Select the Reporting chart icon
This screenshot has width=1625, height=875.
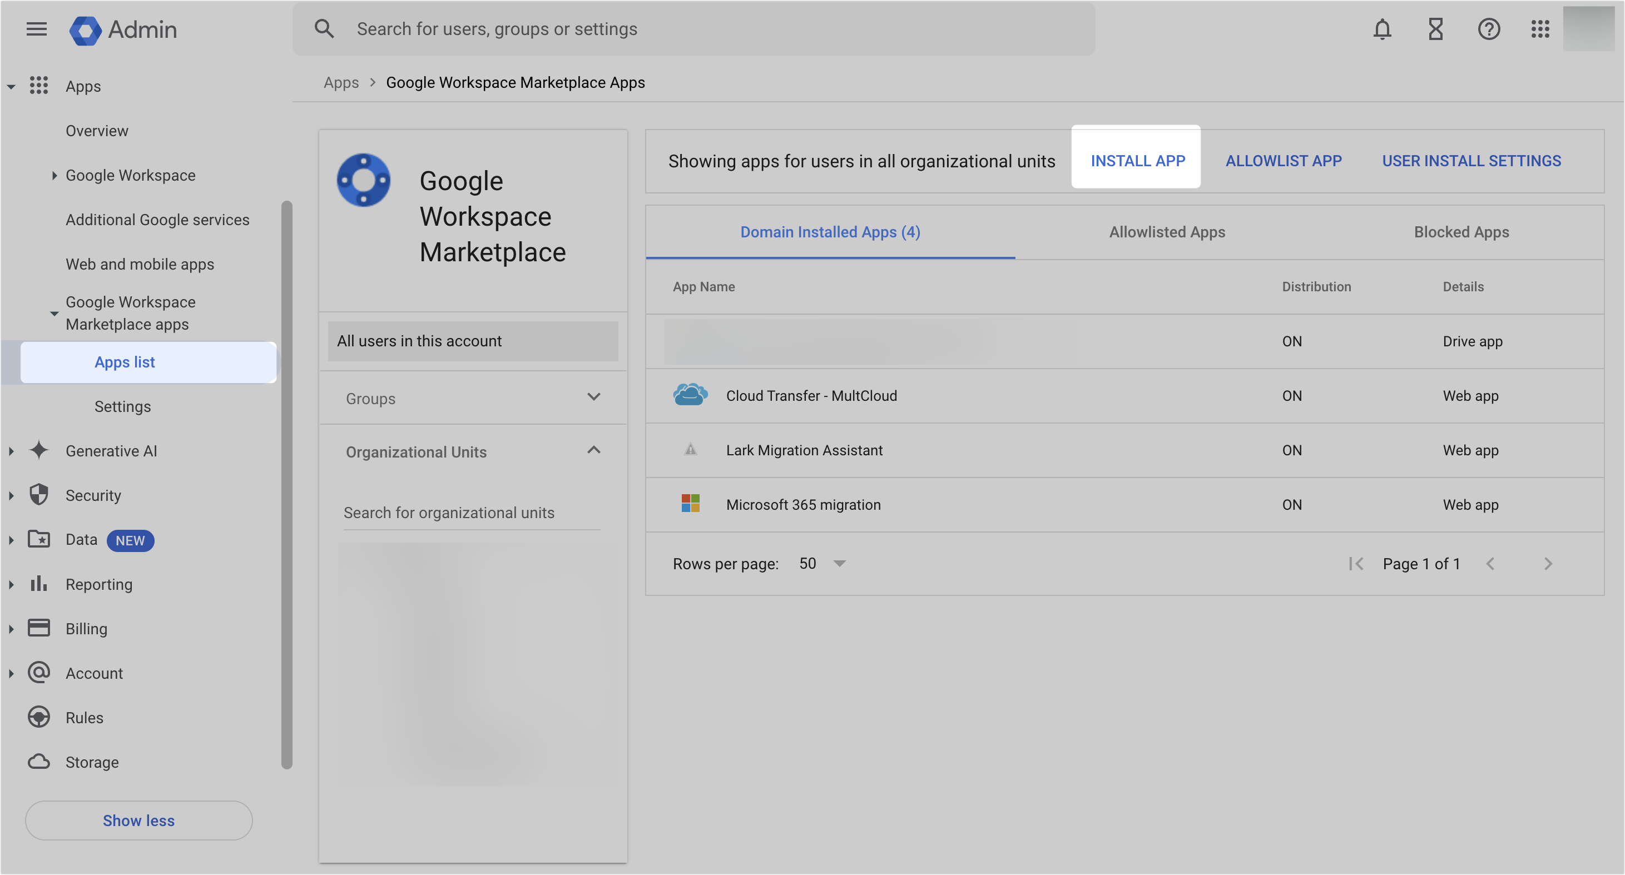[x=39, y=584]
